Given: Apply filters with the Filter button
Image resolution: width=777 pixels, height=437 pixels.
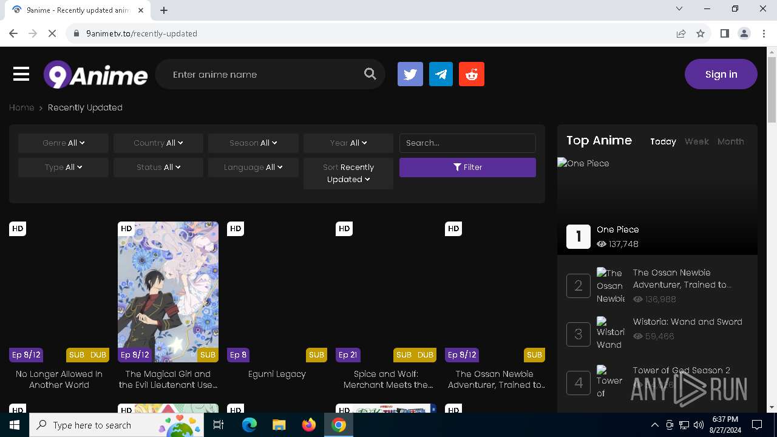Looking at the screenshot, I should [467, 167].
